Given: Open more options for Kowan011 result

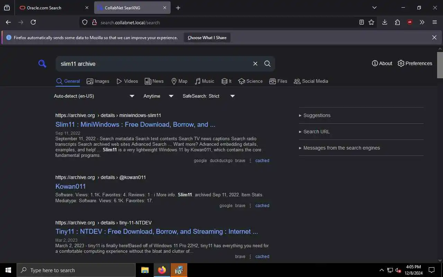Looking at the screenshot, I should pyautogui.click(x=250, y=206).
